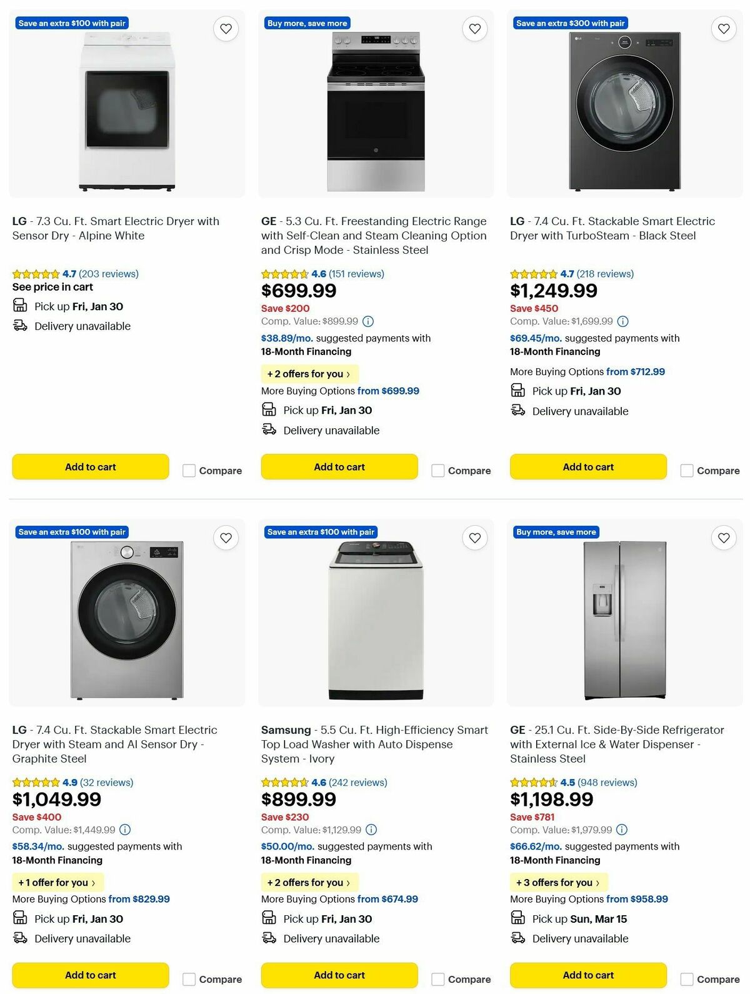Screen dimensions: 750x994
Task: Enable Compare for Samsung top load washer
Action: [x=437, y=979]
